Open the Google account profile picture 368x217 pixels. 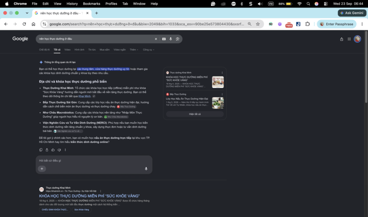(357, 39)
